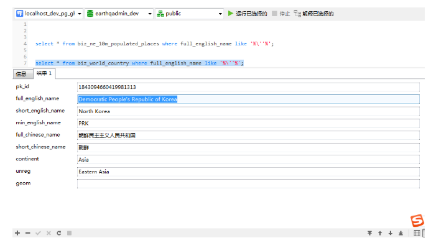Explain the selected query
The width and height of the screenshot is (431, 243).
pyautogui.click(x=313, y=14)
